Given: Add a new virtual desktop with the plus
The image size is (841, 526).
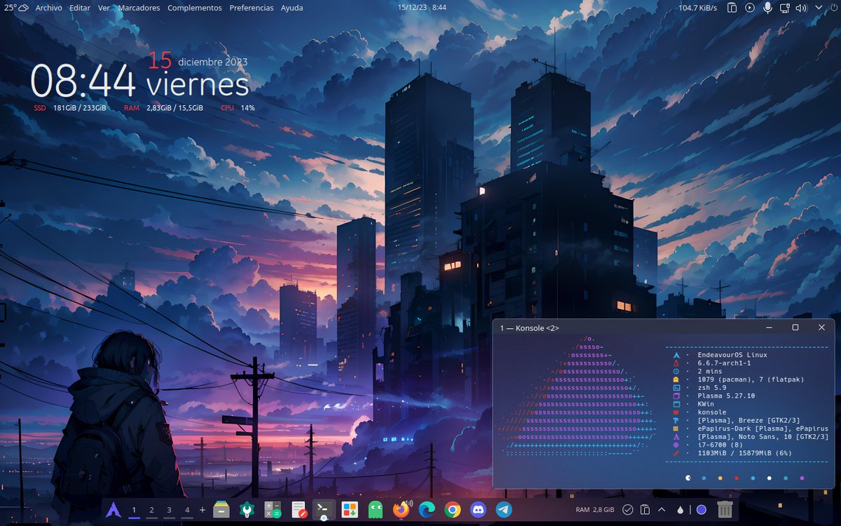Looking at the screenshot, I should click(202, 510).
